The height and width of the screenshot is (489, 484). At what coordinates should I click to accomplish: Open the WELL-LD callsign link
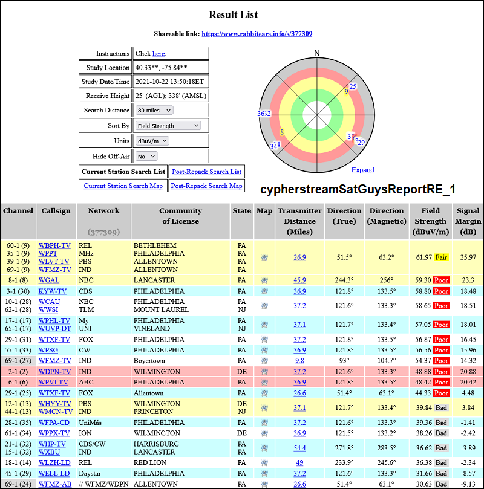[x=54, y=474]
